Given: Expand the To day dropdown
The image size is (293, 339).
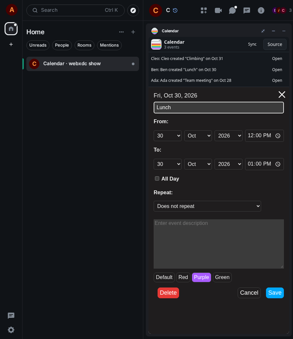Looking at the screenshot, I should (x=168, y=164).
